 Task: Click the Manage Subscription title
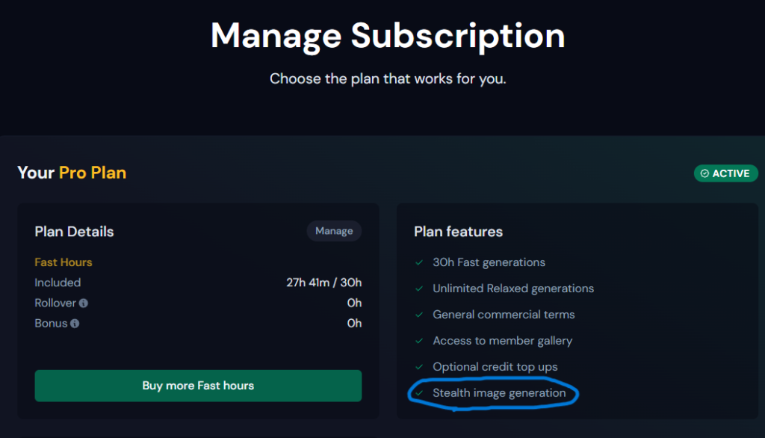click(x=388, y=36)
